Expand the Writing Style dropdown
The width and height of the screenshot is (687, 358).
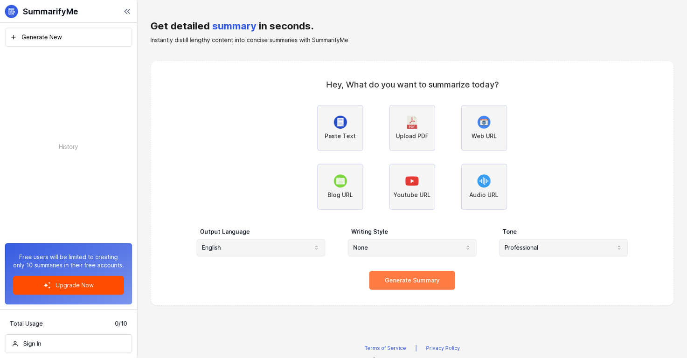pos(412,248)
